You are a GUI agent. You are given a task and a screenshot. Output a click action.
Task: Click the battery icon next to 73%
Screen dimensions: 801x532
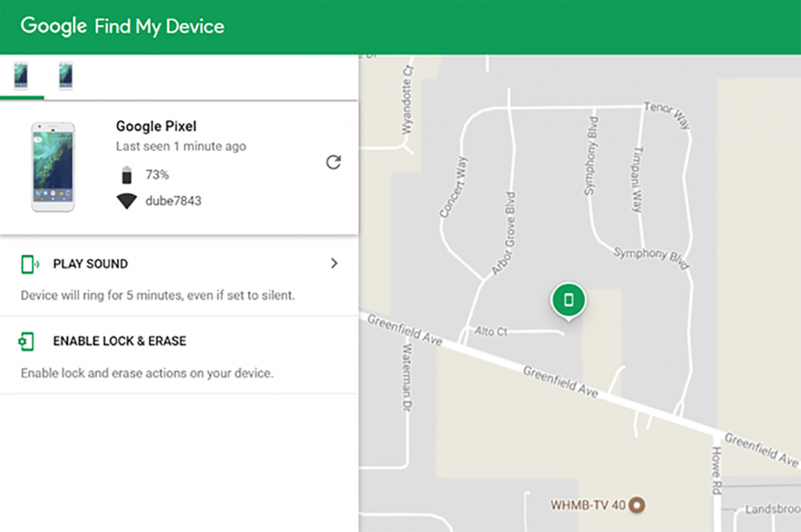(x=127, y=175)
